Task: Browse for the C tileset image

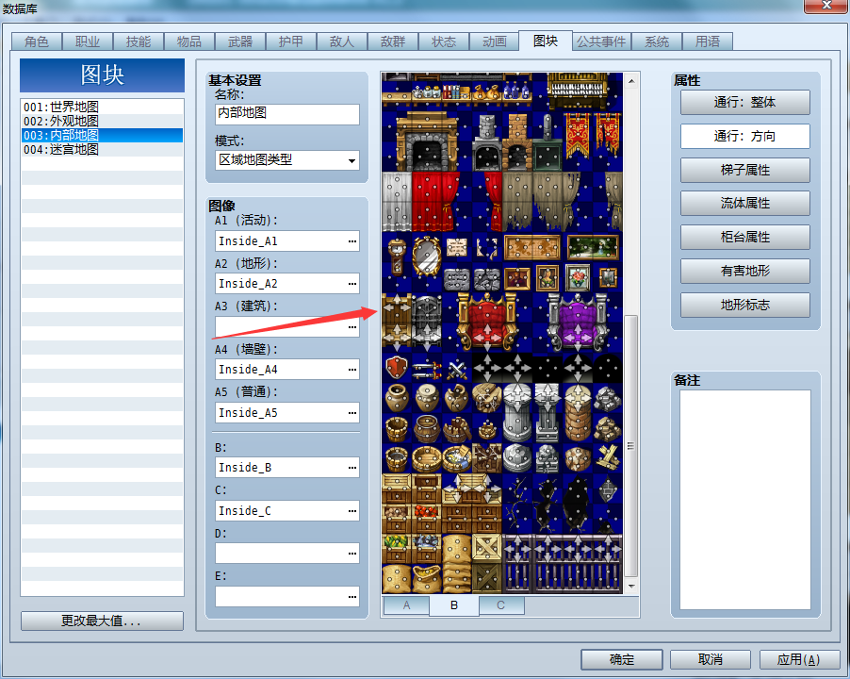Action: (352, 511)
